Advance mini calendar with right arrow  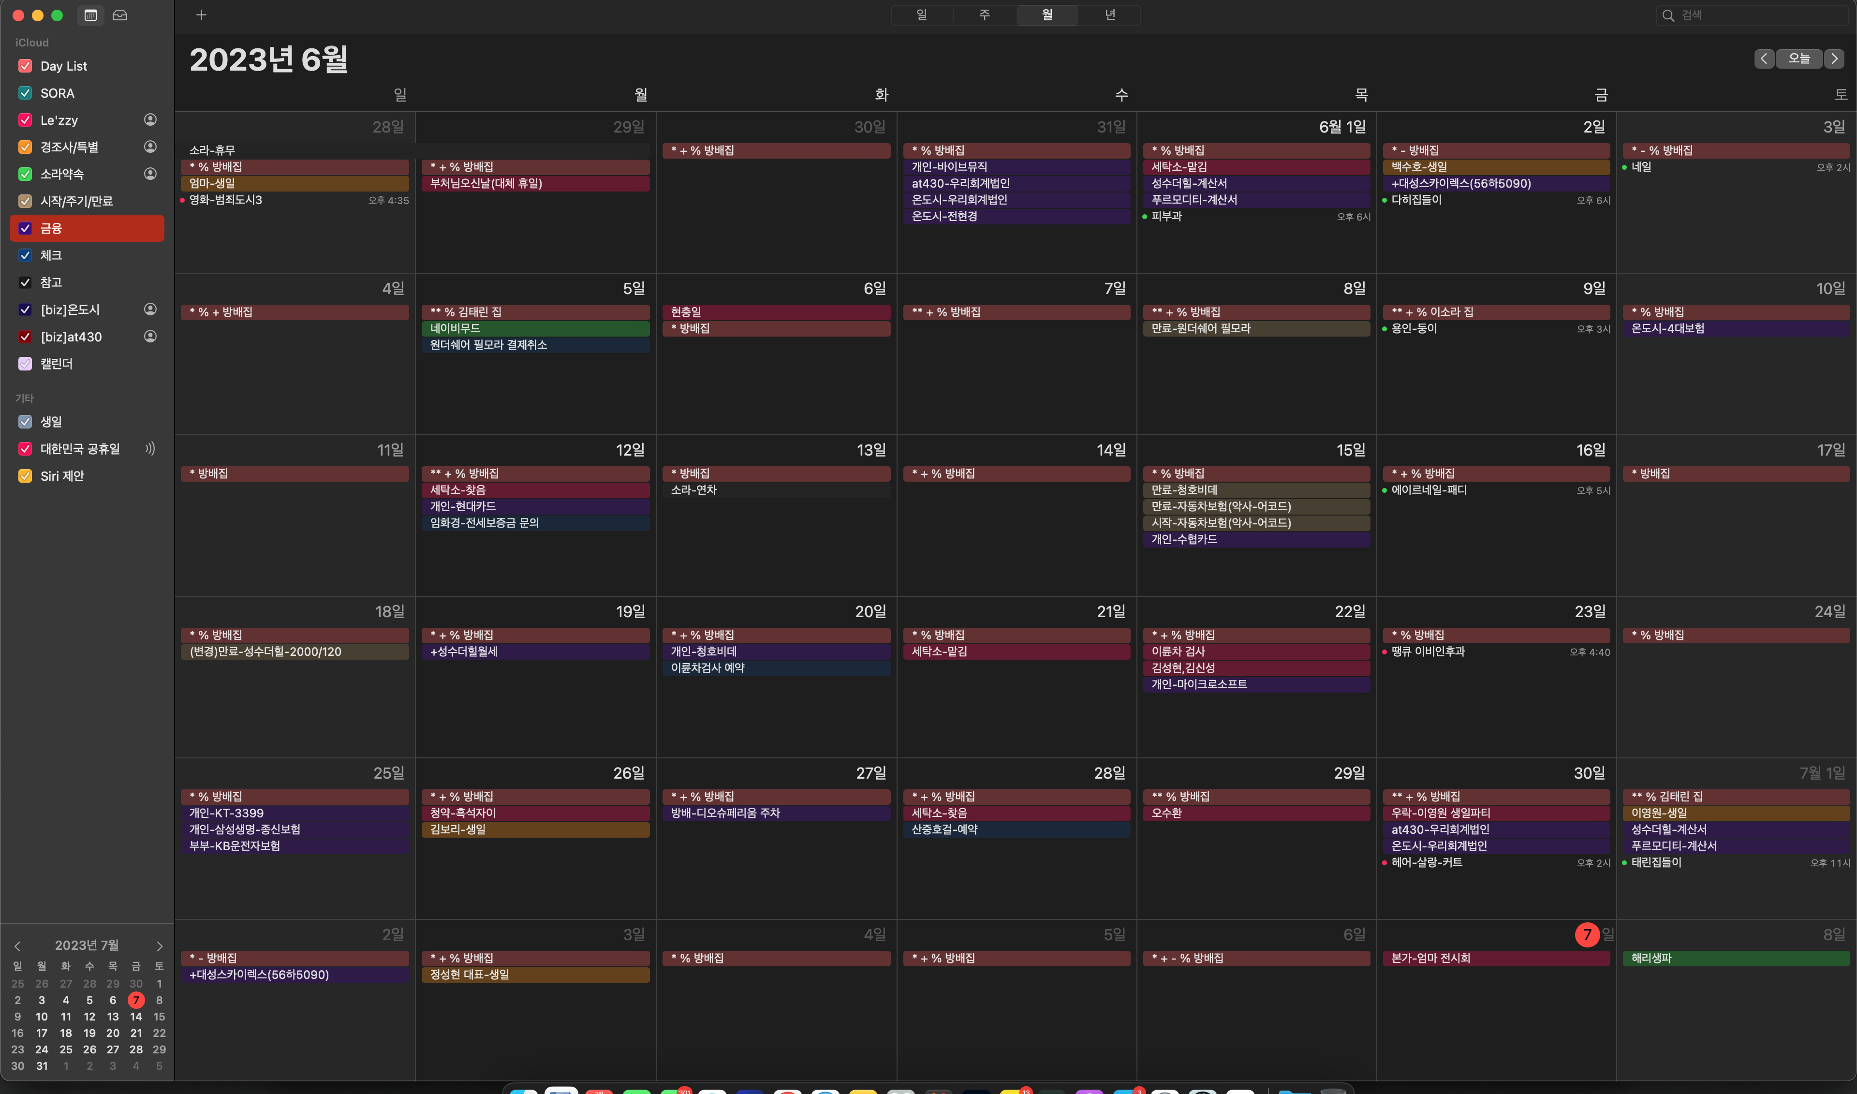(159, 946)
